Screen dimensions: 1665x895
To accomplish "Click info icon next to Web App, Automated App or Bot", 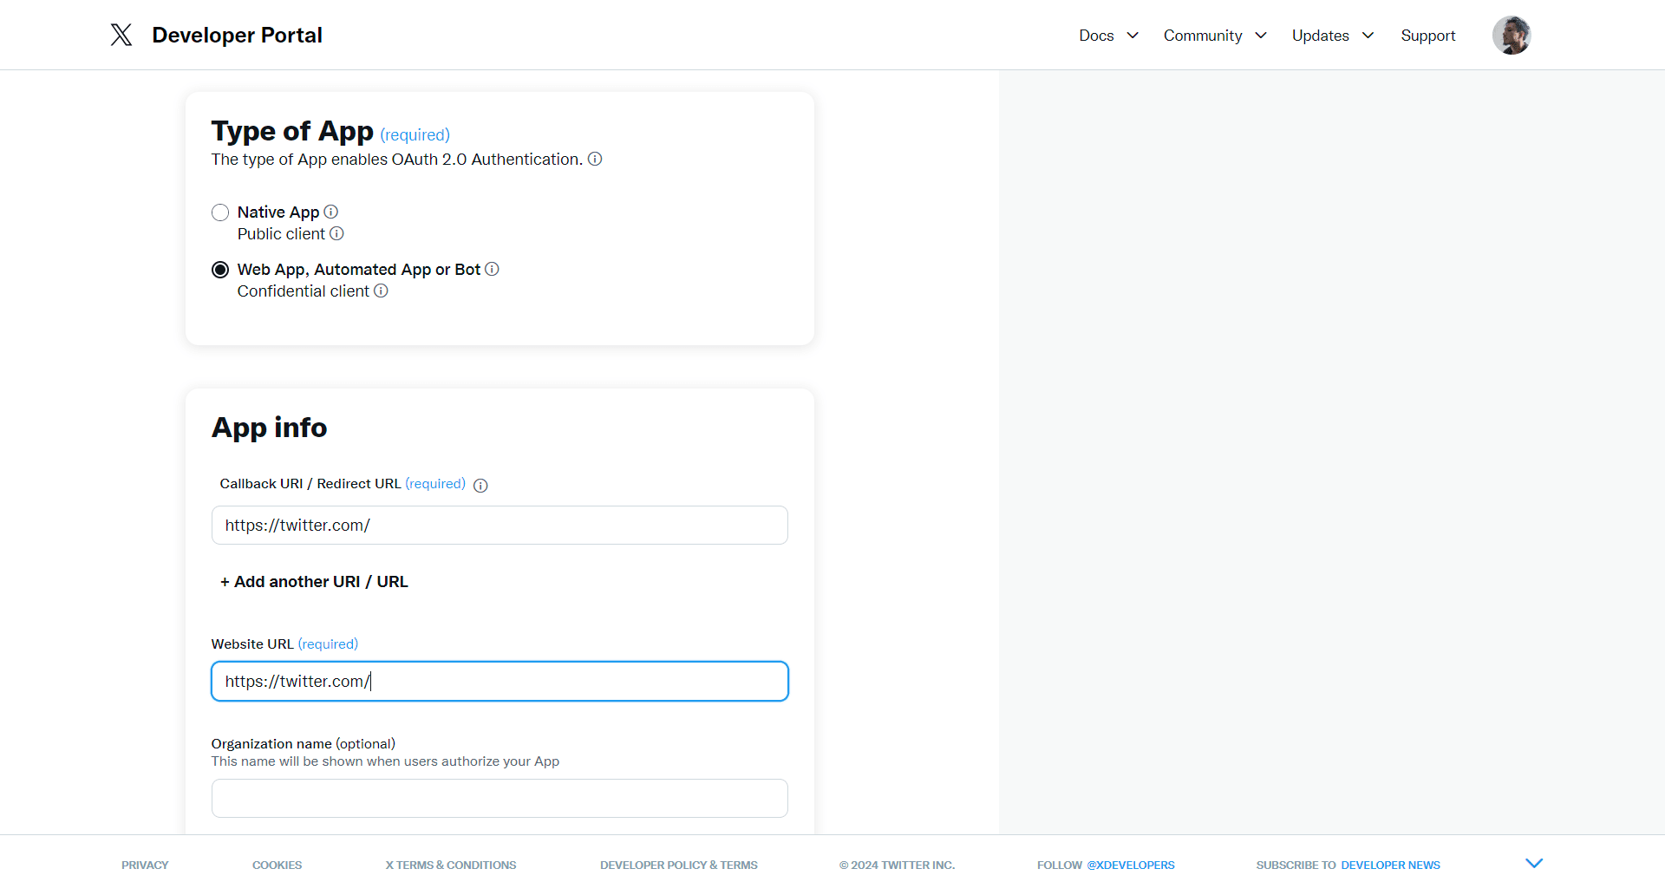I will click(492, 269).
